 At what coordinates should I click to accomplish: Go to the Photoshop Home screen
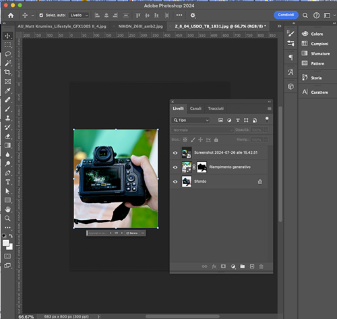(11, 16)
